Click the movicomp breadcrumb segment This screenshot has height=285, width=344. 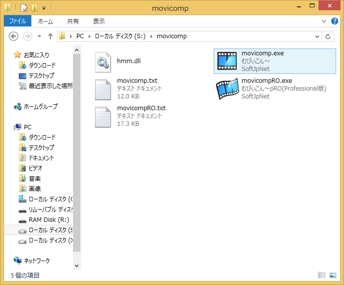[x=172, y=36]
